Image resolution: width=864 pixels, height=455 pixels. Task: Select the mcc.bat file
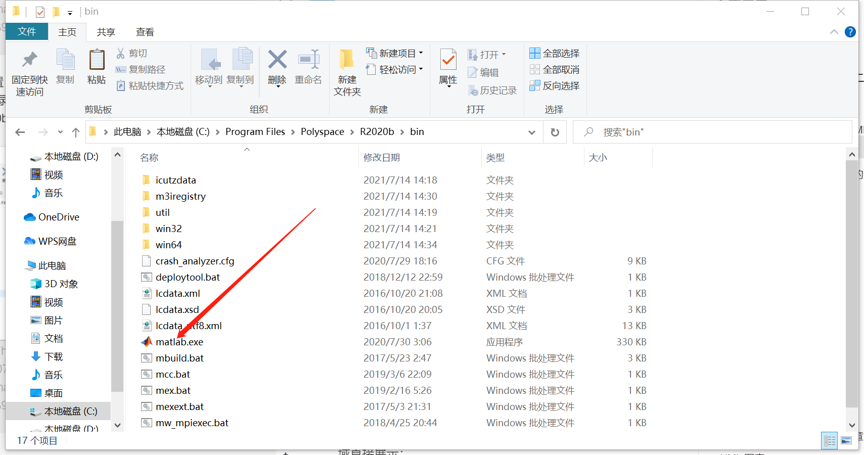click(172, 374)
